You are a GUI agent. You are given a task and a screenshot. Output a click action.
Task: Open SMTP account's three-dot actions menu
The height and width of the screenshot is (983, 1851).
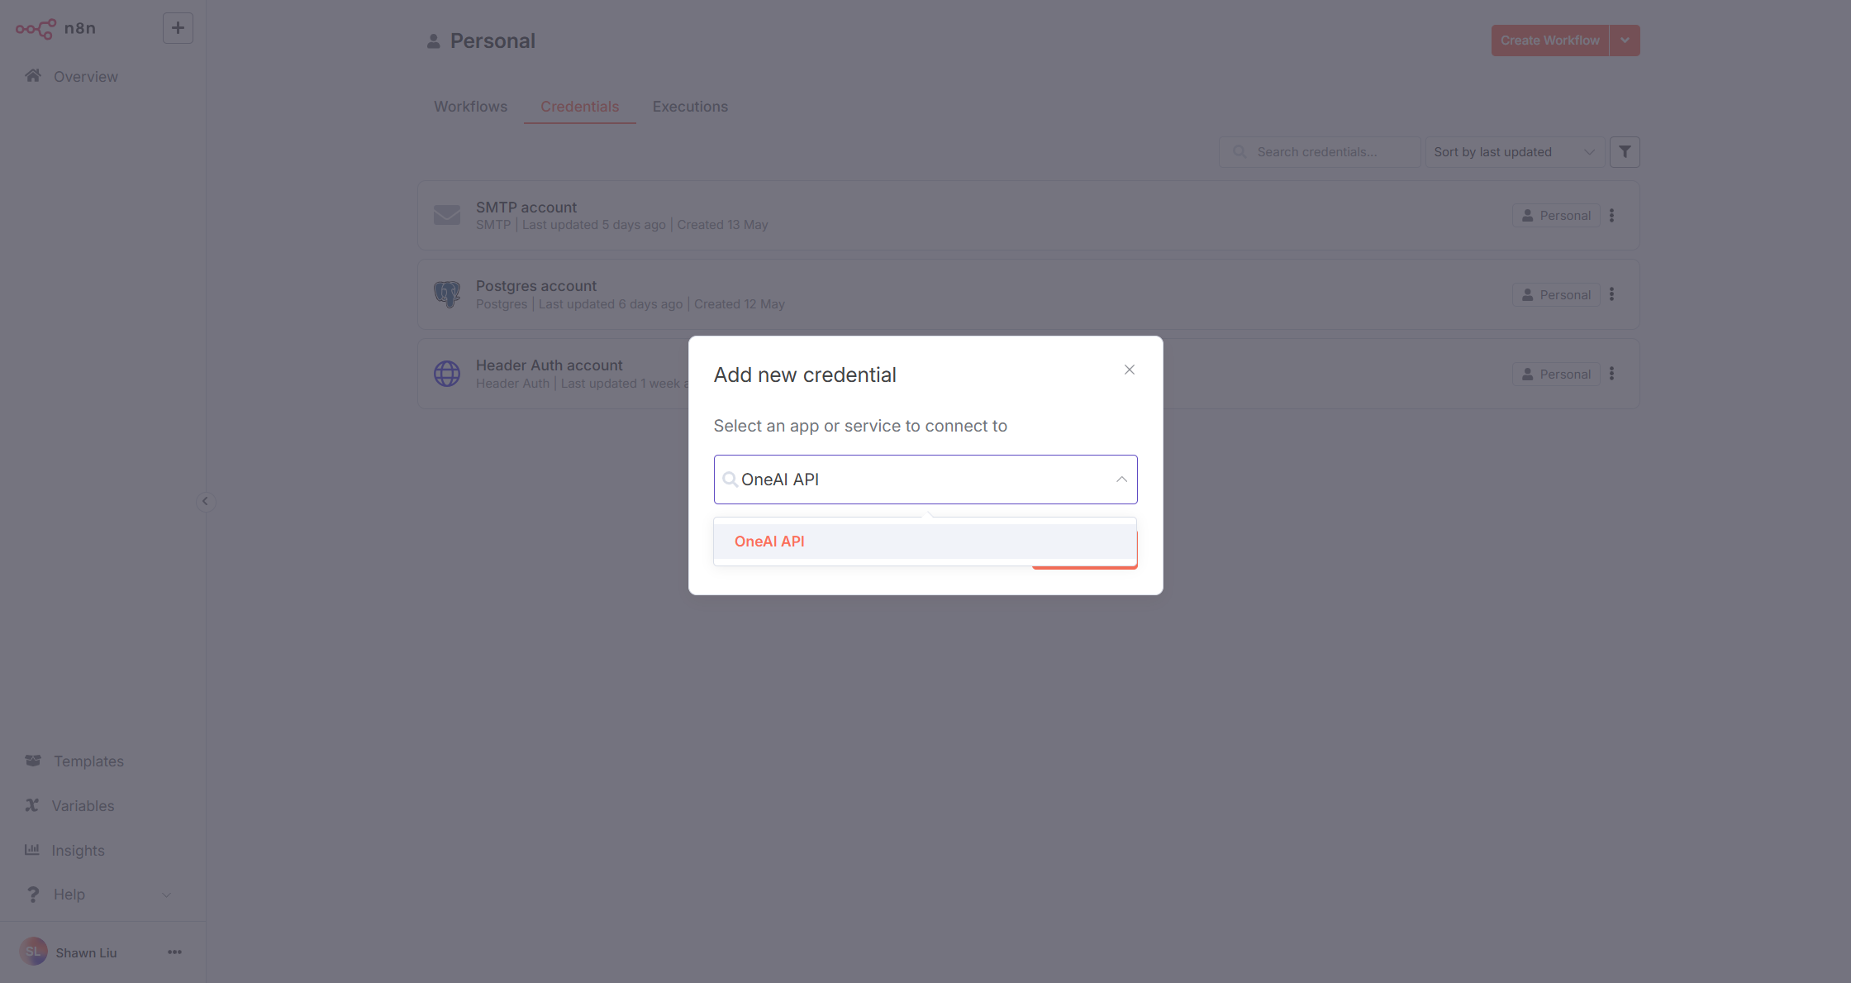[x=1611, y=216]
